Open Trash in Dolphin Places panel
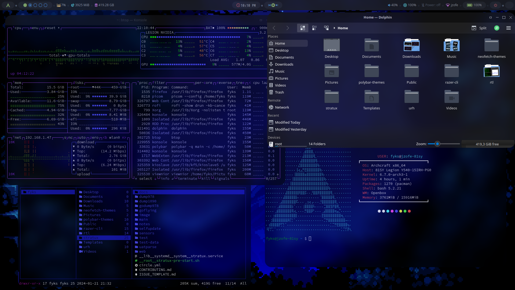Viewport: 515px width, 290px height. (x=287, y=92)
